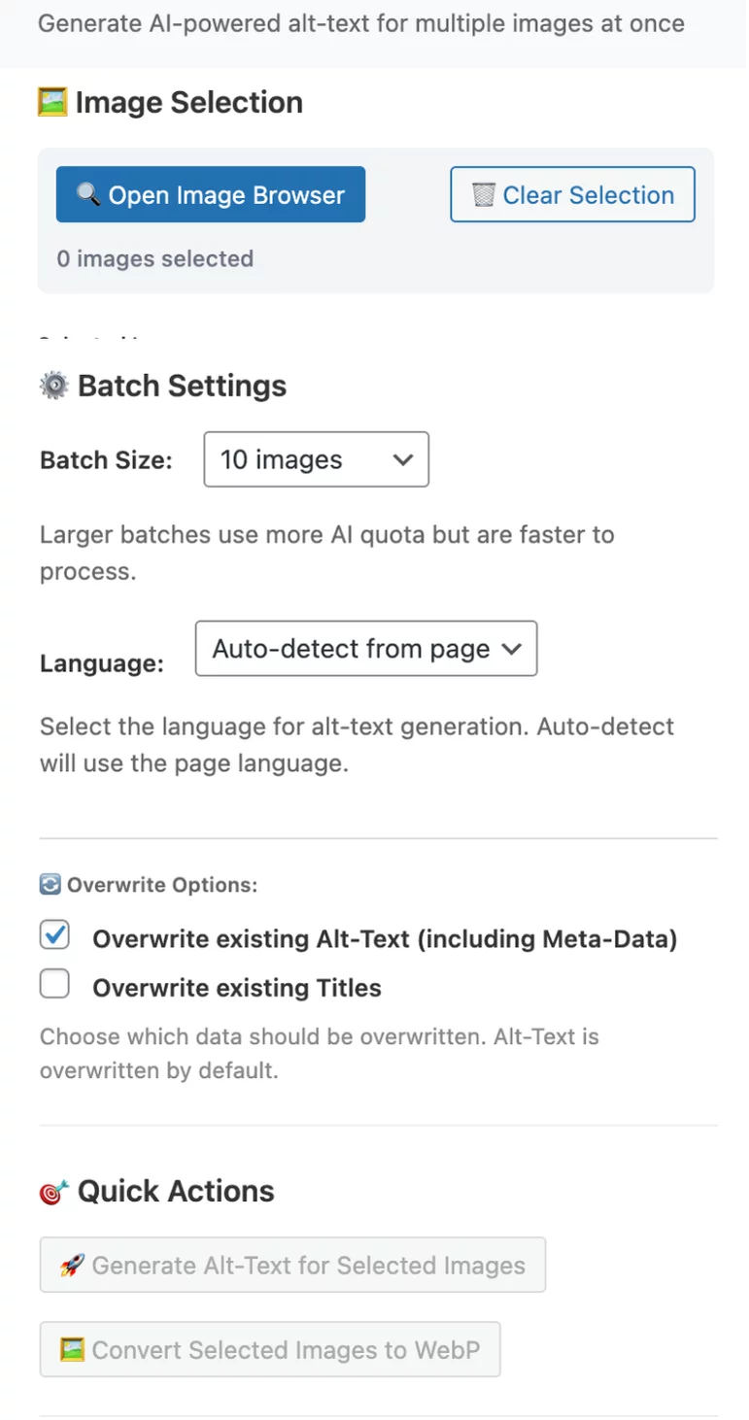Image resolution: width=749 pixels, height=1420 pixels.
Task: Uncheck Overwrite existing Alt-Text checkbox
Action: 54,936
